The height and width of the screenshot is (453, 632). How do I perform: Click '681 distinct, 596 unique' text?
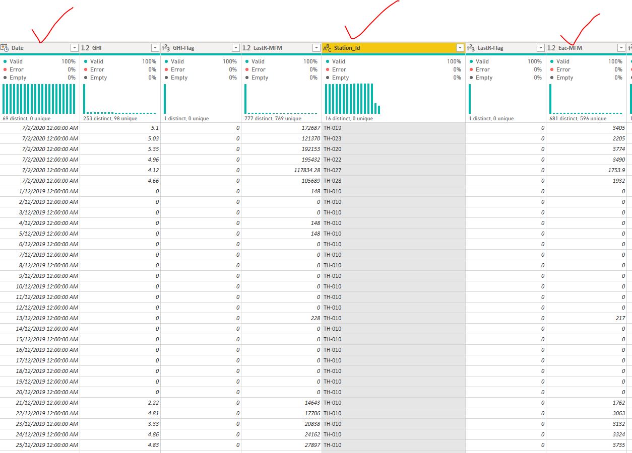coord(578,119)
